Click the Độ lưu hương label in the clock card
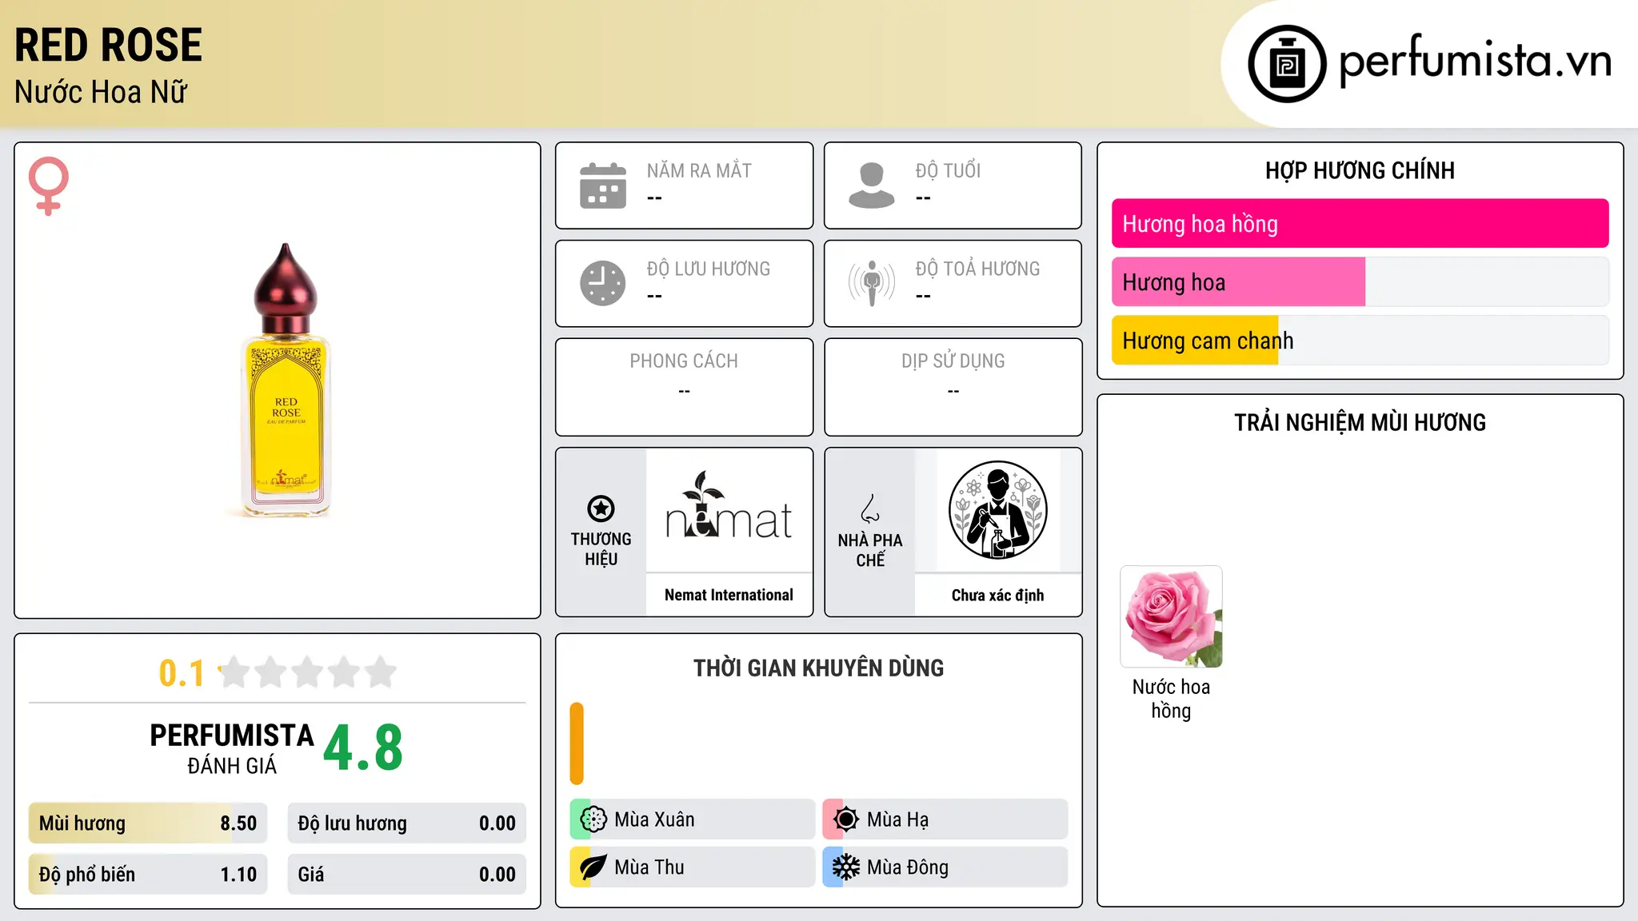The height and width of the screenshot is (921, 1638). pyautogui.click(x=708, y=269)
